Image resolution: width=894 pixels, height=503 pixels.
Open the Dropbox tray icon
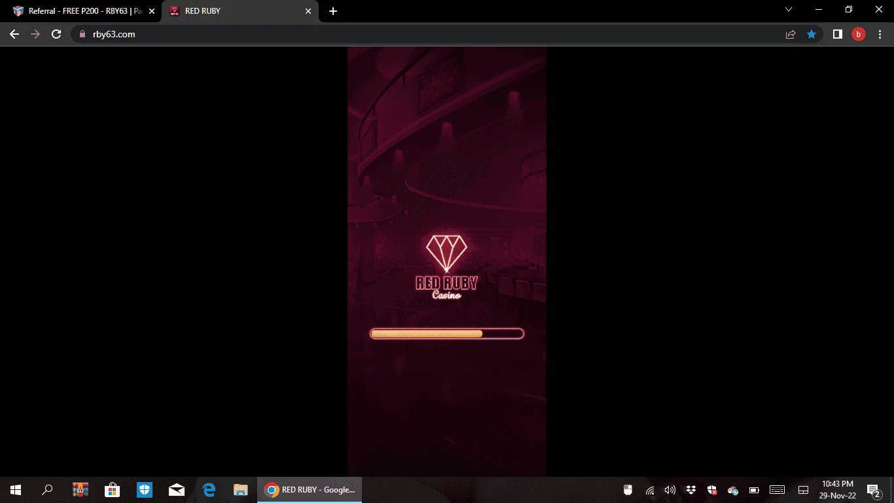690,490
